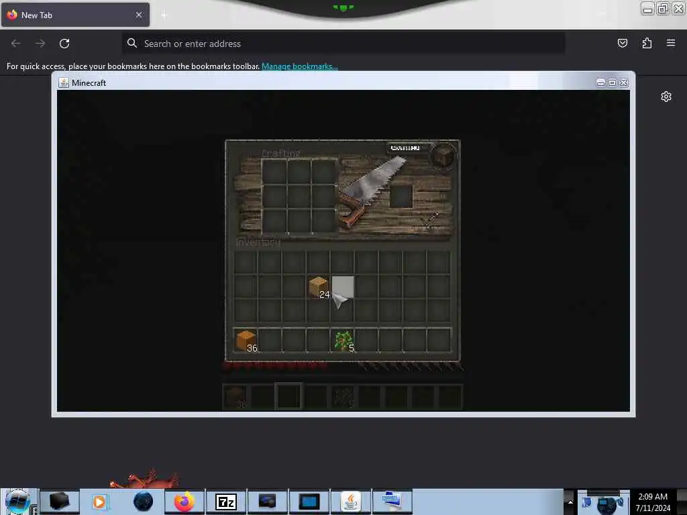Click the top-left crafting grid slot
This screenshot has height=515, width=687.
[274, 172]
